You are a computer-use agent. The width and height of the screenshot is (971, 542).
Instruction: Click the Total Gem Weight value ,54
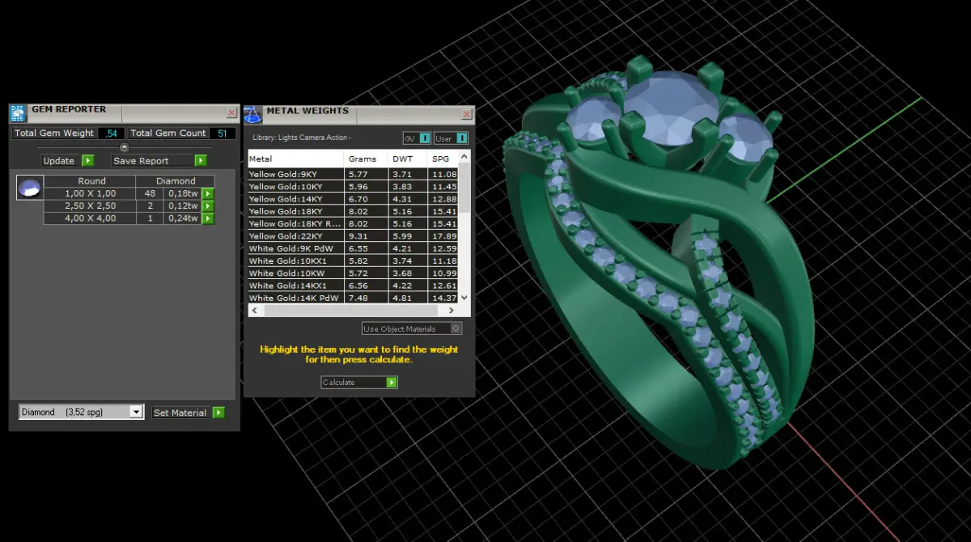click(111, 133)
